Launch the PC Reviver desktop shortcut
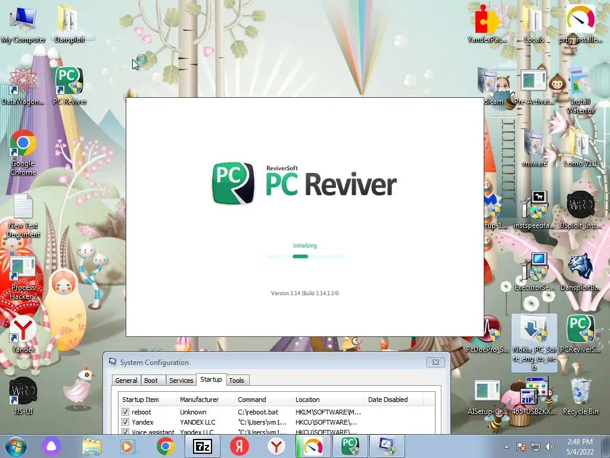Image resolution: width=610 pixels, height=458 pixels. point(69,86)
